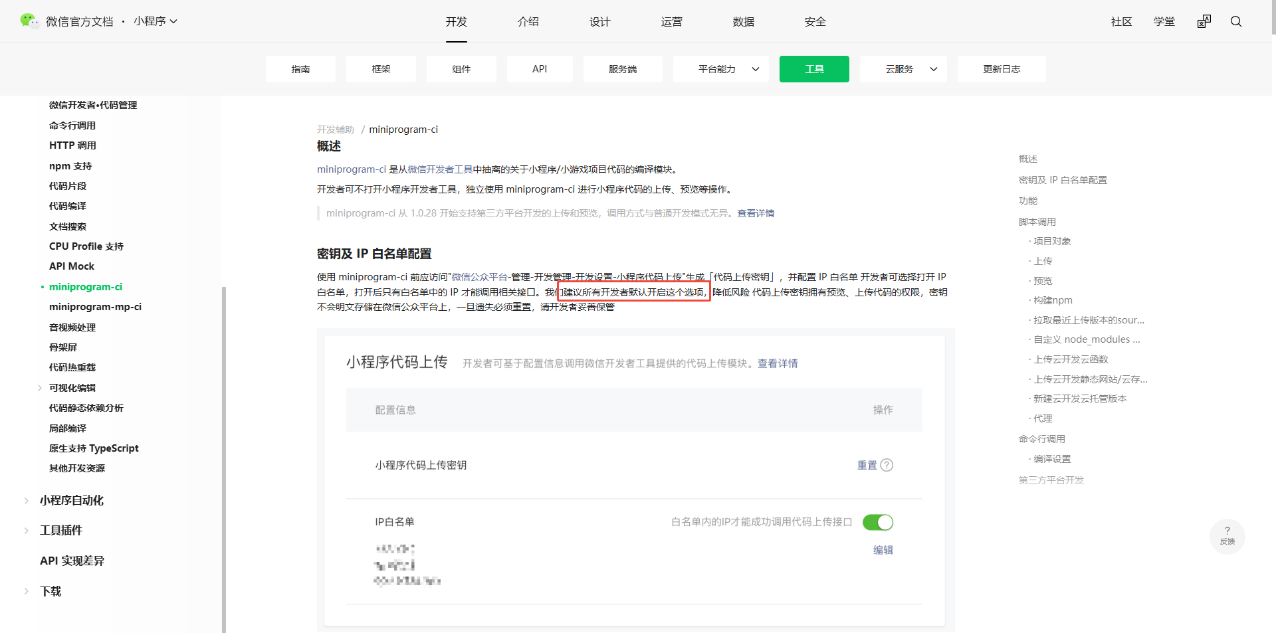The image size is (1276, 633).
Task: Open the search magnifier icon
Action: (x=1236, y=21)
